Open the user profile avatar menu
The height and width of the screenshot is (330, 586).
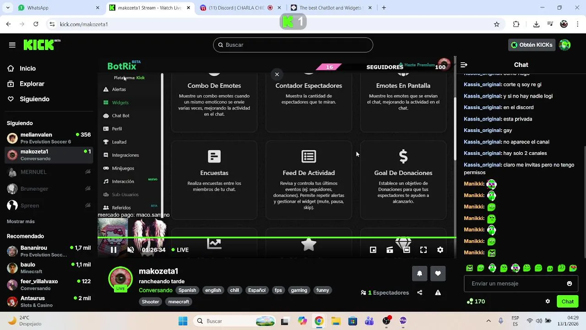(x=565, y=45)
